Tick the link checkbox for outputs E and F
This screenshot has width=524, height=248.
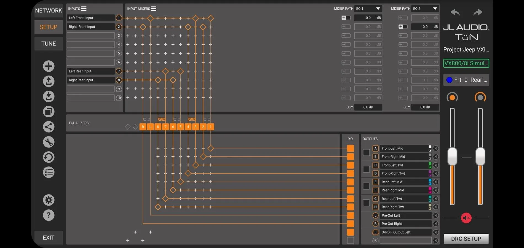click(366, 186)
